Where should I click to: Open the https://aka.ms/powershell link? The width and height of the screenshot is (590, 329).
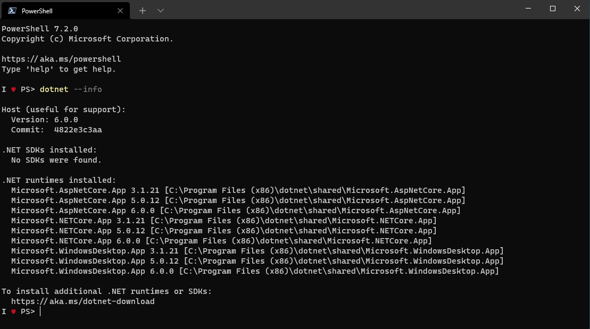(x=60, y=58)
